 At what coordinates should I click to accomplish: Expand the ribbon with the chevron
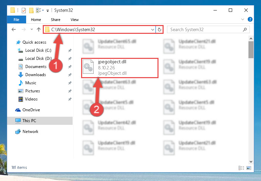pos(243,19)
